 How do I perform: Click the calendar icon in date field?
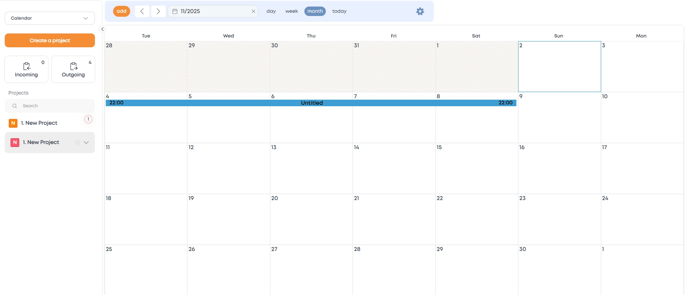[175, 11]
